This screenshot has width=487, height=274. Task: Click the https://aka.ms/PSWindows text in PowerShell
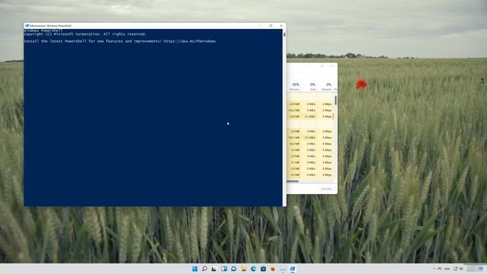189,41
